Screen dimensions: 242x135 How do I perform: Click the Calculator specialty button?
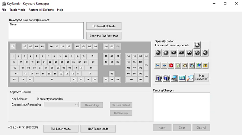tap(182, 78)
